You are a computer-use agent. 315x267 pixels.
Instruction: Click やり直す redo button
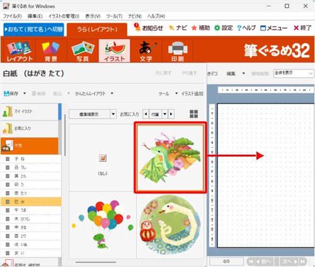(x=189, y=73)
